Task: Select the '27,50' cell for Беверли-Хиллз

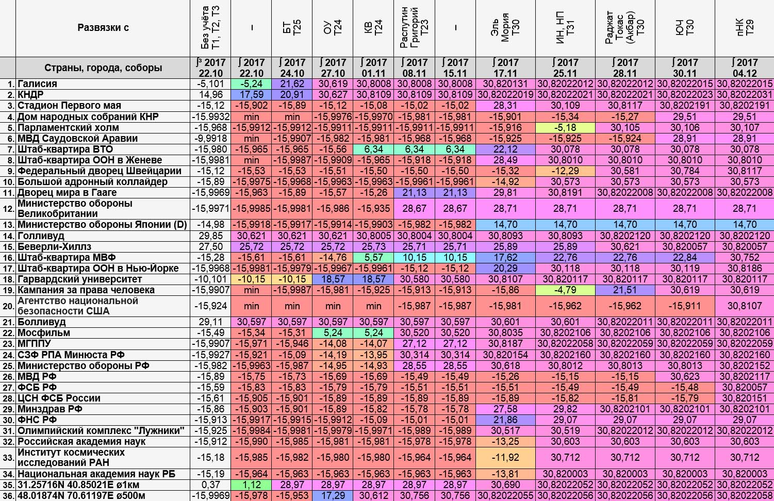Action: (210, 246)
